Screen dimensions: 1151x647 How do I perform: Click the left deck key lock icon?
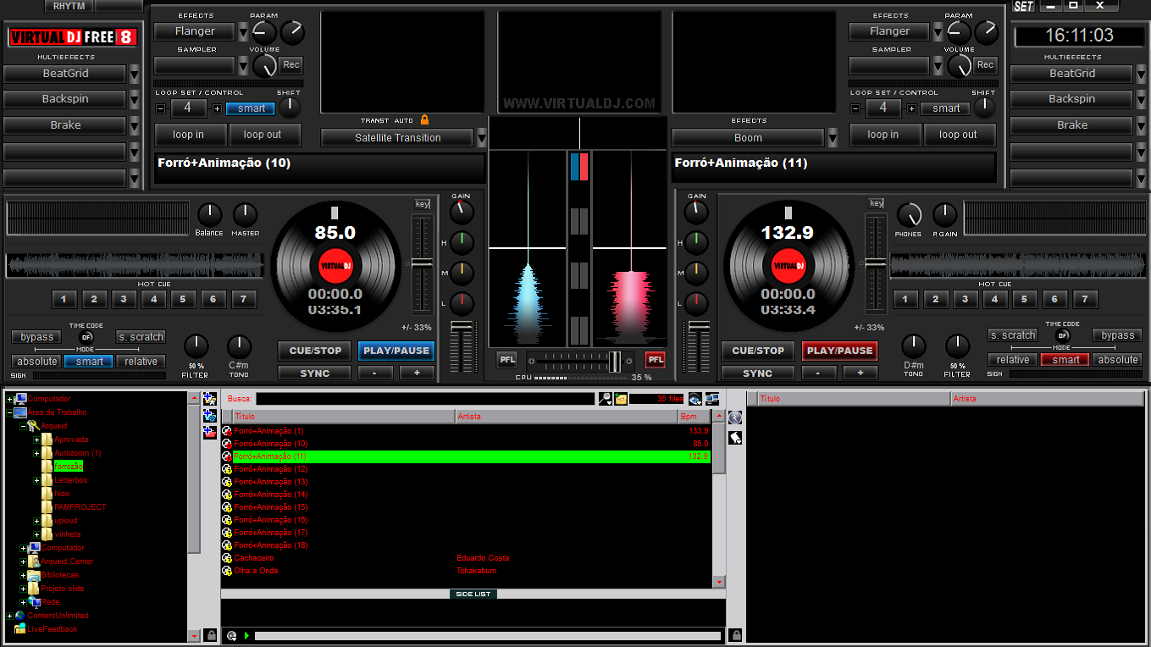click(x=422, y=204)
